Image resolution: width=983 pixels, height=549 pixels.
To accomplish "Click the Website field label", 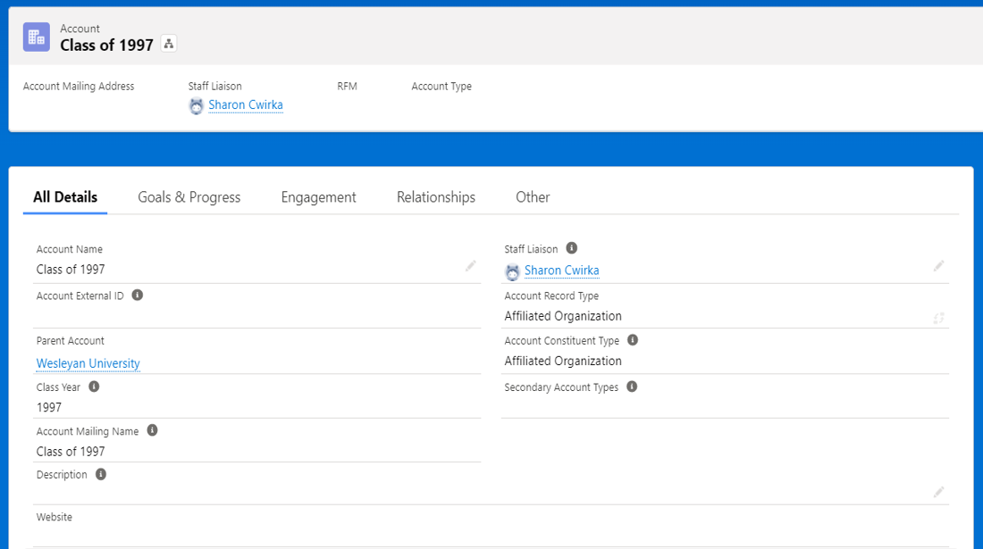I will (x=55, y=517).
